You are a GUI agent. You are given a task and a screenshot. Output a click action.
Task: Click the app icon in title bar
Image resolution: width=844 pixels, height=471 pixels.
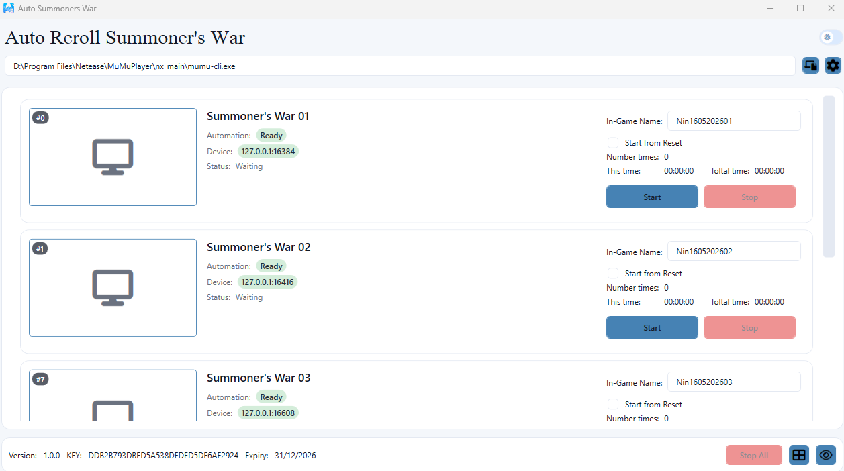9,8
